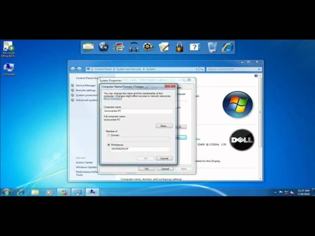Click the network tray icon
The width and height of the screenshot is (315, 236).
286,192
